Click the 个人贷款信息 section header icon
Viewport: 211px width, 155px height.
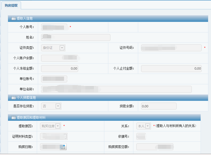pos(13,98)
